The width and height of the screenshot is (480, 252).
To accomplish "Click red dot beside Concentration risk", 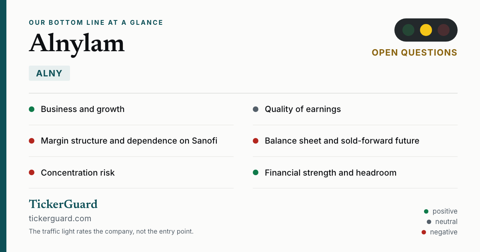I will click(32, 173).
